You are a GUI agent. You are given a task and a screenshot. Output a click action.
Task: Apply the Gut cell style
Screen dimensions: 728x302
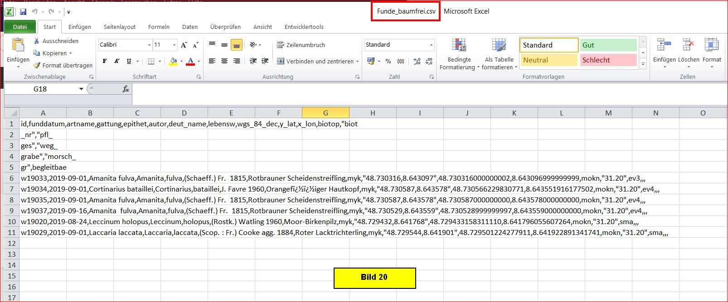tap(608, 45)
